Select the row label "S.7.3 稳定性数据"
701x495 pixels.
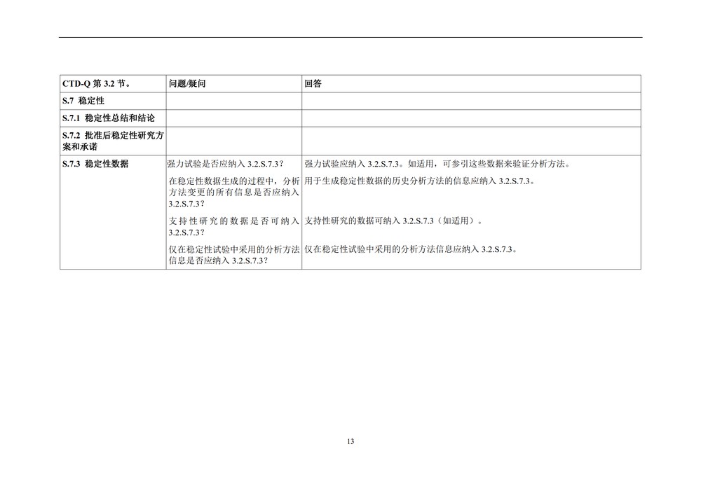tap(95, 165)
